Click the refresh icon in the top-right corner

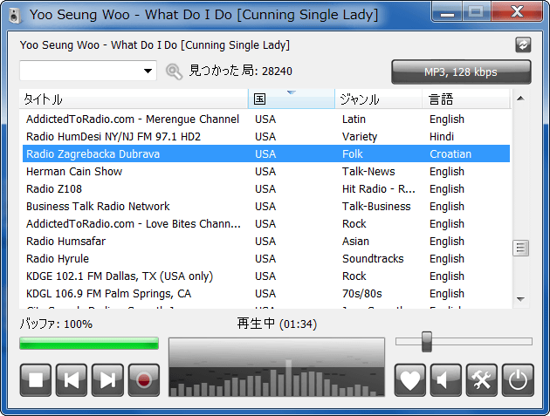523,44
